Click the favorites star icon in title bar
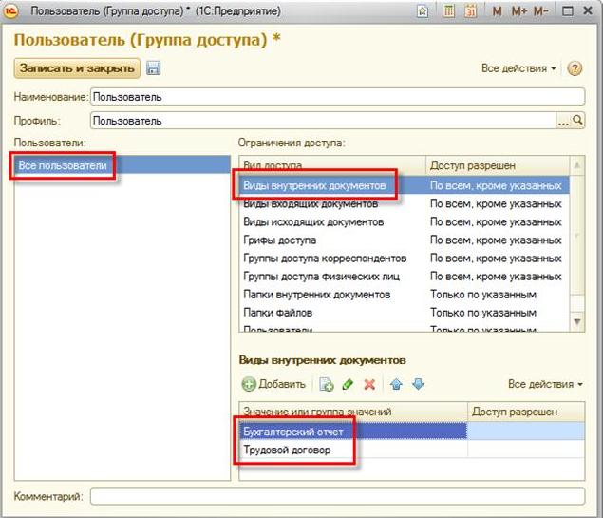This screenshot has width=603, height=518. (x=423, y=11)
